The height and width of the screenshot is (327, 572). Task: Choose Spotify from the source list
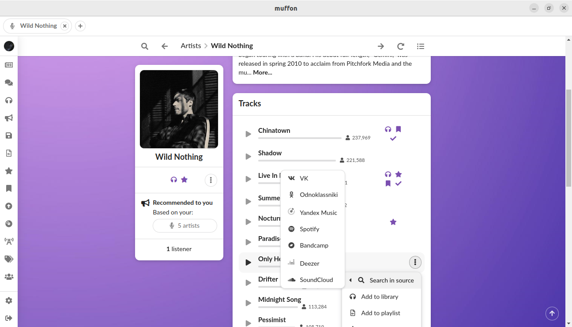pos(309,229)
